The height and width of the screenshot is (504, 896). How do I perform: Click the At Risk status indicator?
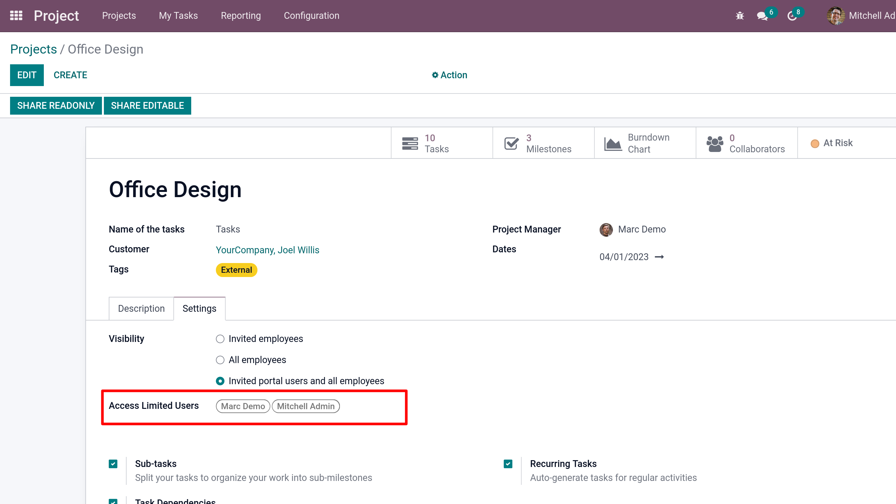(832, 143)
